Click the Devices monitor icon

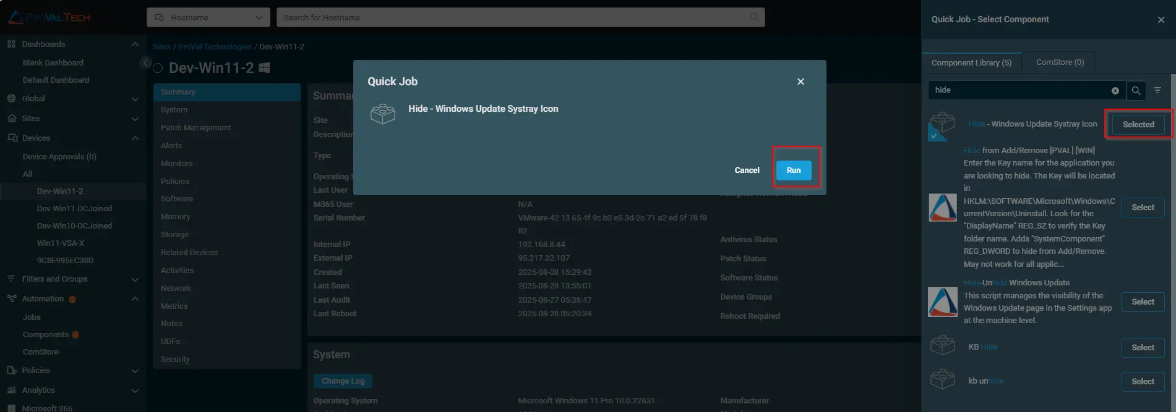(x=12, y=138)
